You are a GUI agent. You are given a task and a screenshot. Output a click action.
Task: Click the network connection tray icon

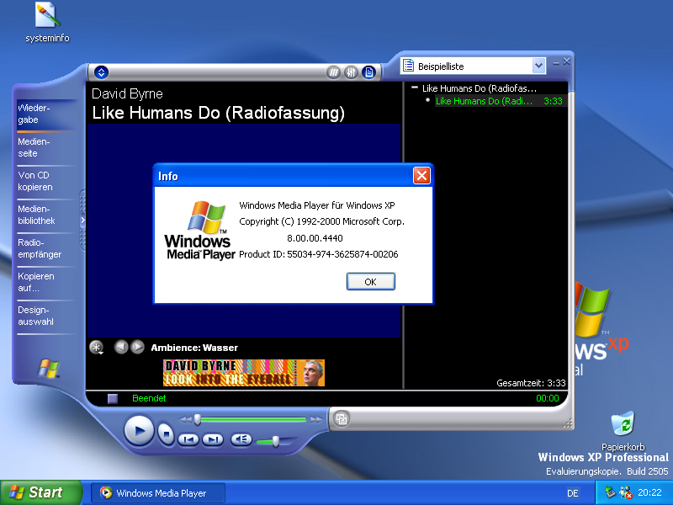[610, 492]
